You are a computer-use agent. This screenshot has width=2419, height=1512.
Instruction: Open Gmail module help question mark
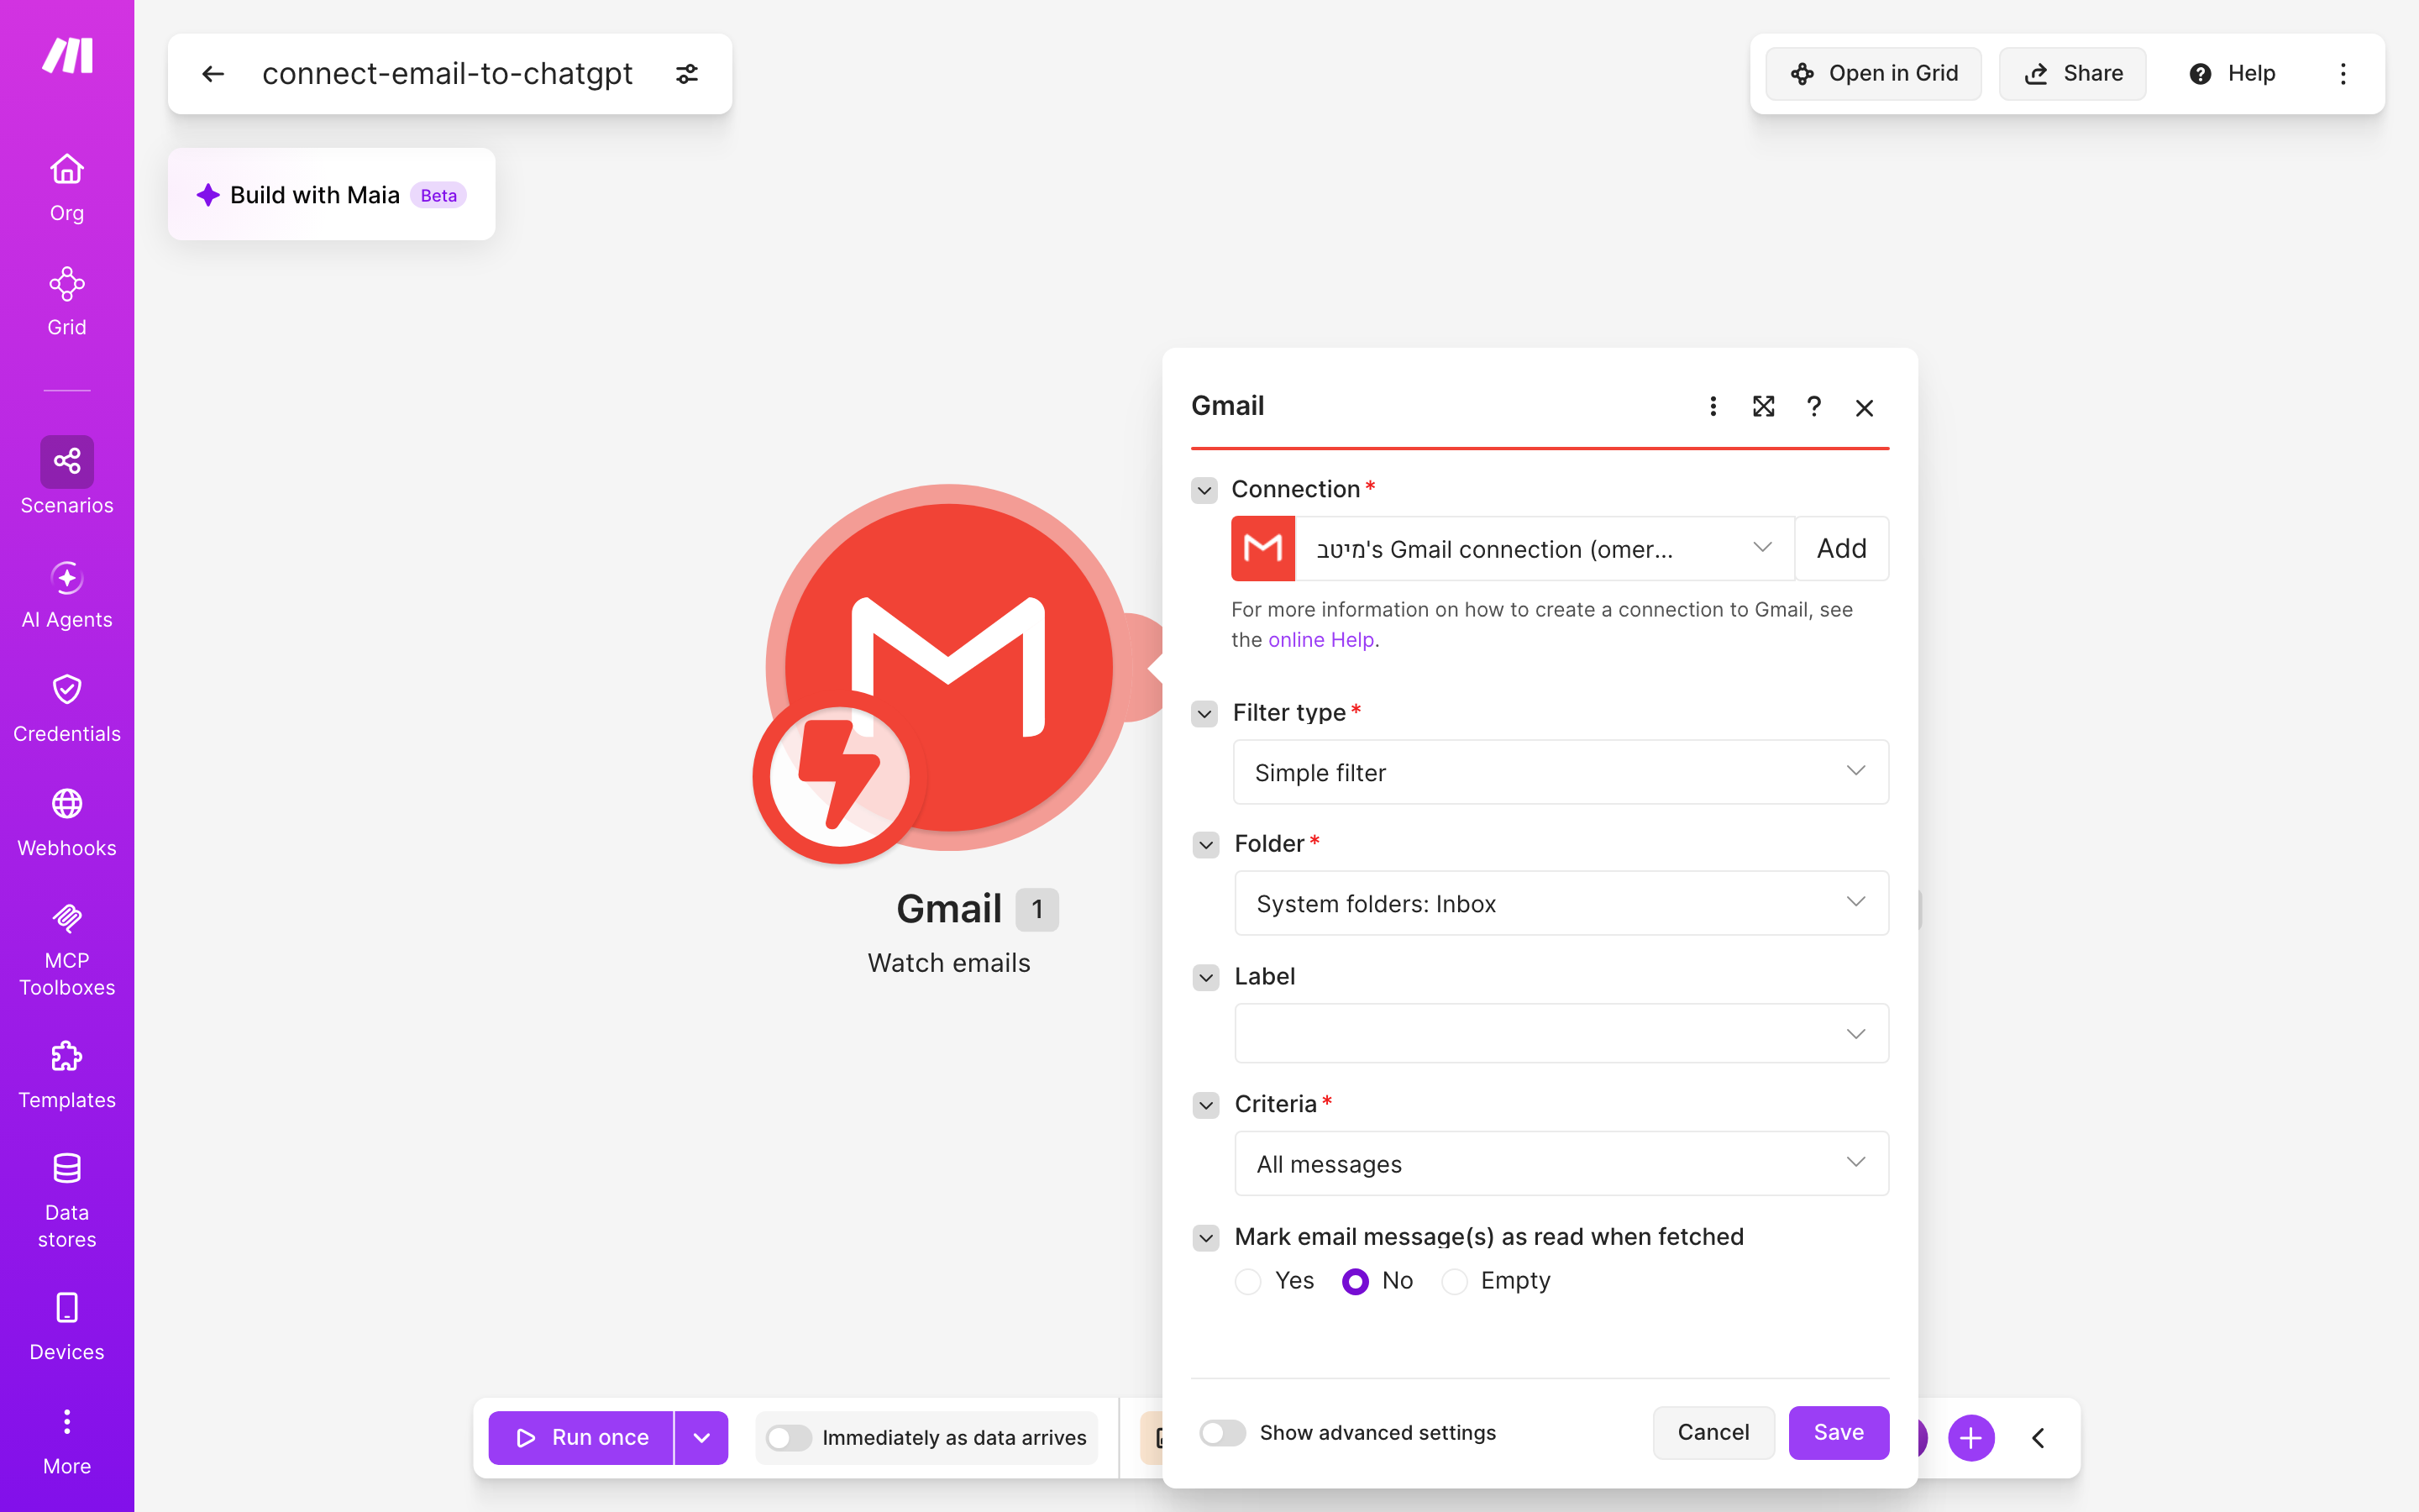click(x=1814, y=406)
